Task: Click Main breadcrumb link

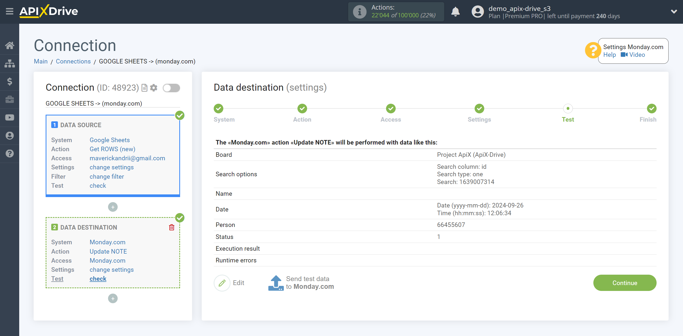Action: (x=41, y=61)
